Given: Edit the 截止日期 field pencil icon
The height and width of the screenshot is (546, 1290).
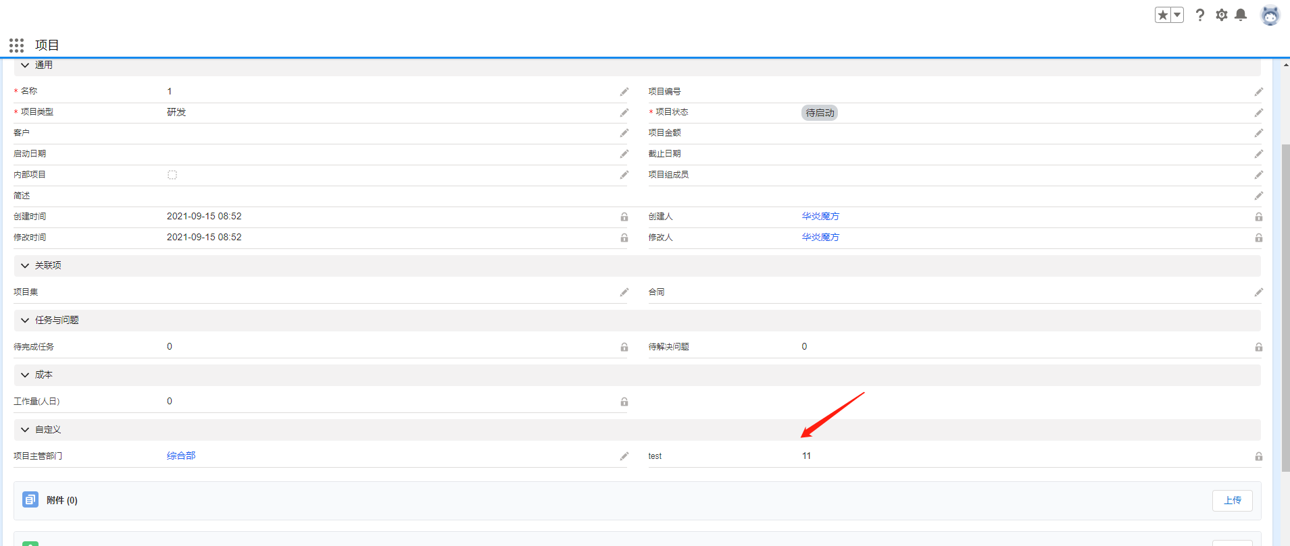Looking at the screenshot, I should click(1259, 154).
